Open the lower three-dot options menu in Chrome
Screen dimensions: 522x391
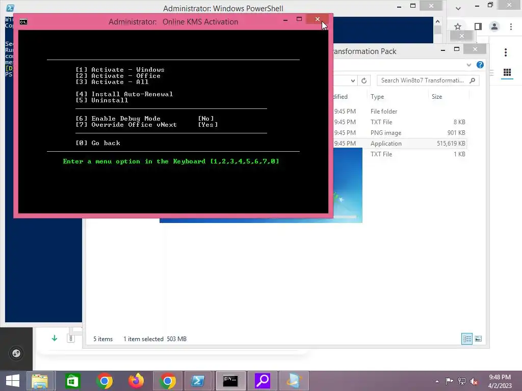[x=506, y=52]
